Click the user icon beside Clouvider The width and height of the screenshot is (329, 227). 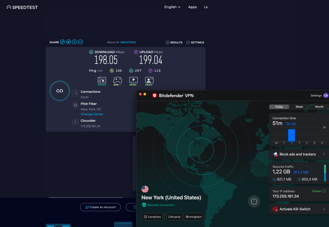pyautogui.click(x=75, y=122)
